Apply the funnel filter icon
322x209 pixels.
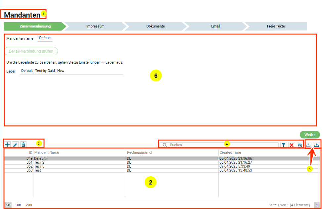[x=284, y=145]
